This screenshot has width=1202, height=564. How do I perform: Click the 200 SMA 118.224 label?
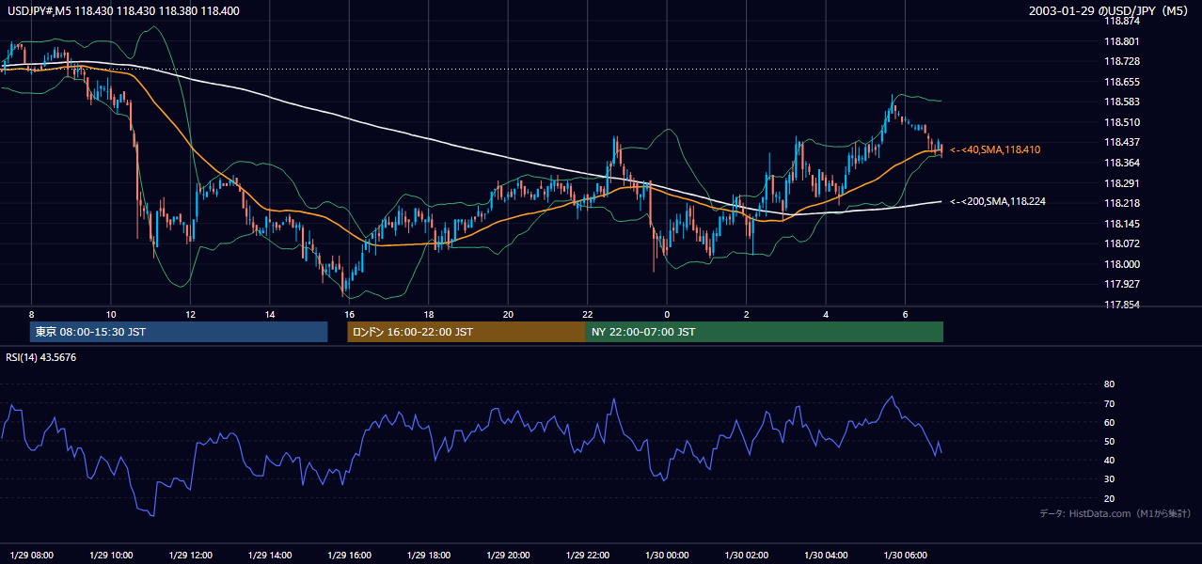998,201
